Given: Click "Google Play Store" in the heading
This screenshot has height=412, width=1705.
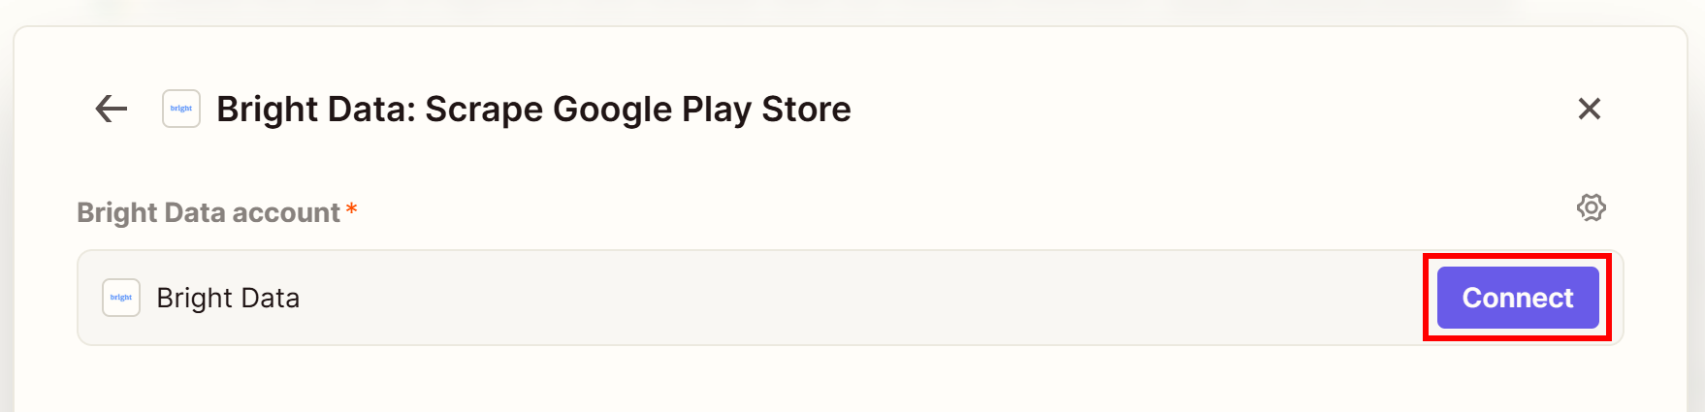Looking at the screenshot, I should 701,109.
